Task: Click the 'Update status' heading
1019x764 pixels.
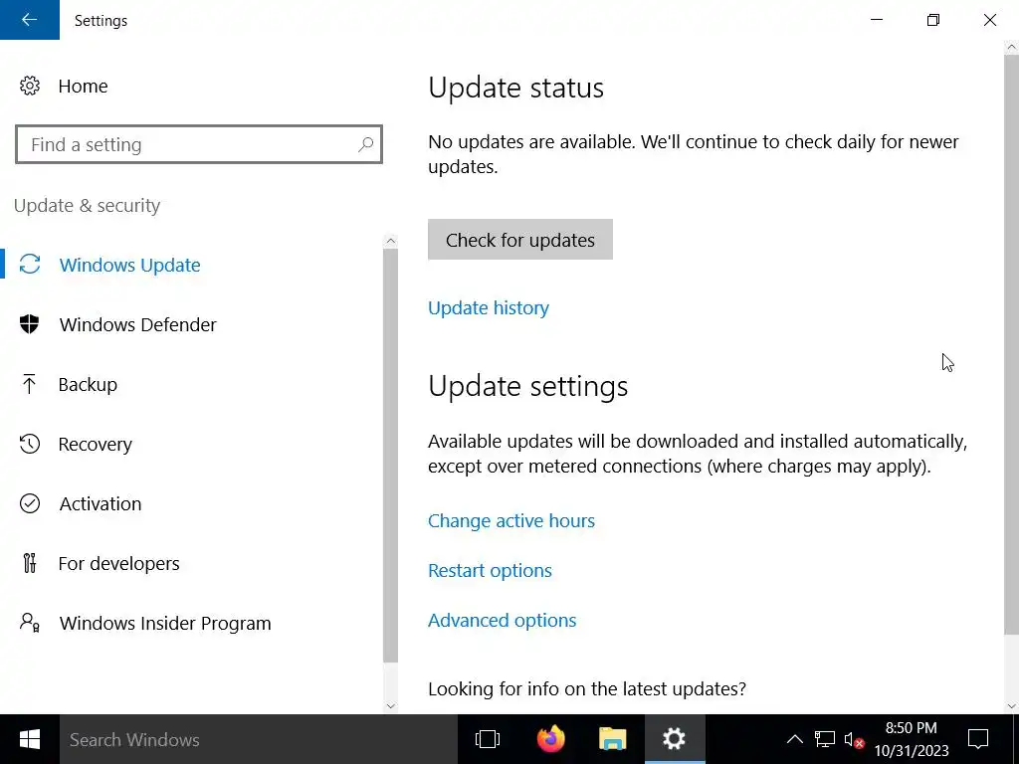Action: click(516, 88)
